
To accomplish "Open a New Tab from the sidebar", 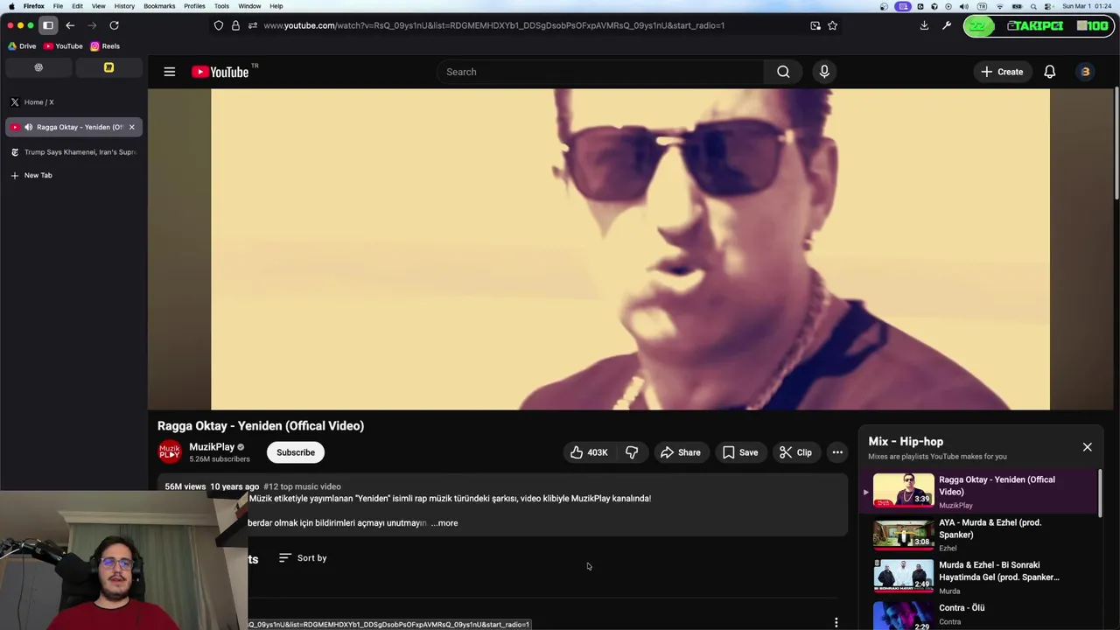I will pos(73,175).
